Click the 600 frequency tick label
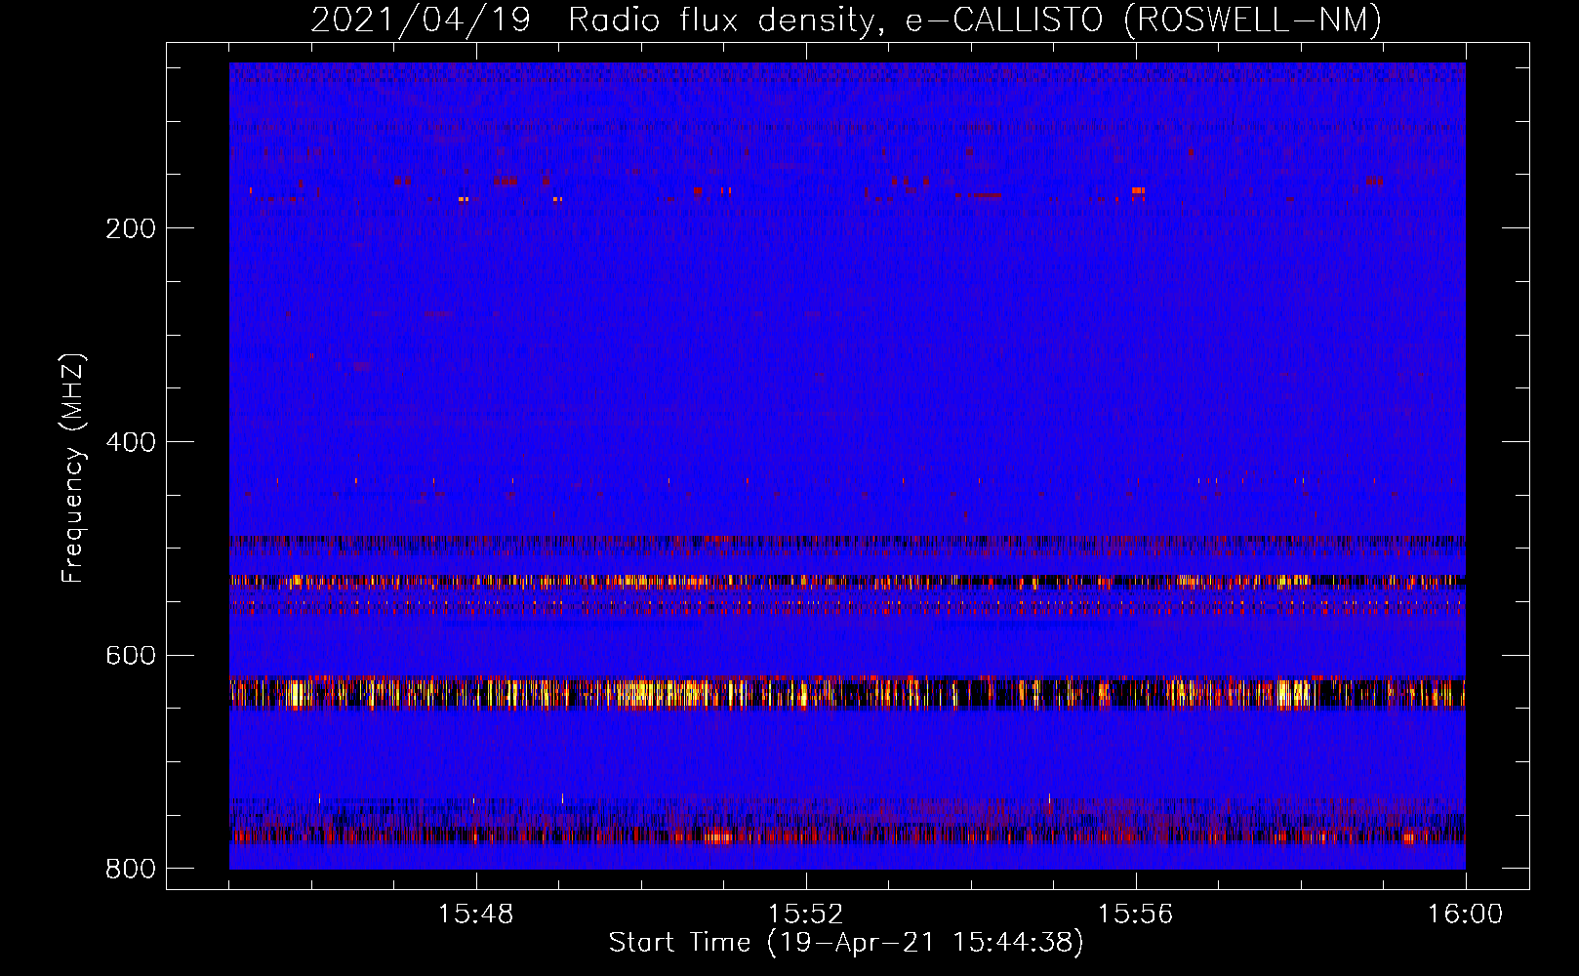 click(x=131, y=655)
